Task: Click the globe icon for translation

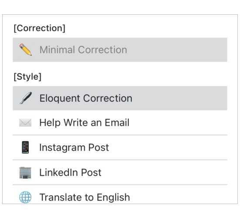Action: click(x=25, y=197)
